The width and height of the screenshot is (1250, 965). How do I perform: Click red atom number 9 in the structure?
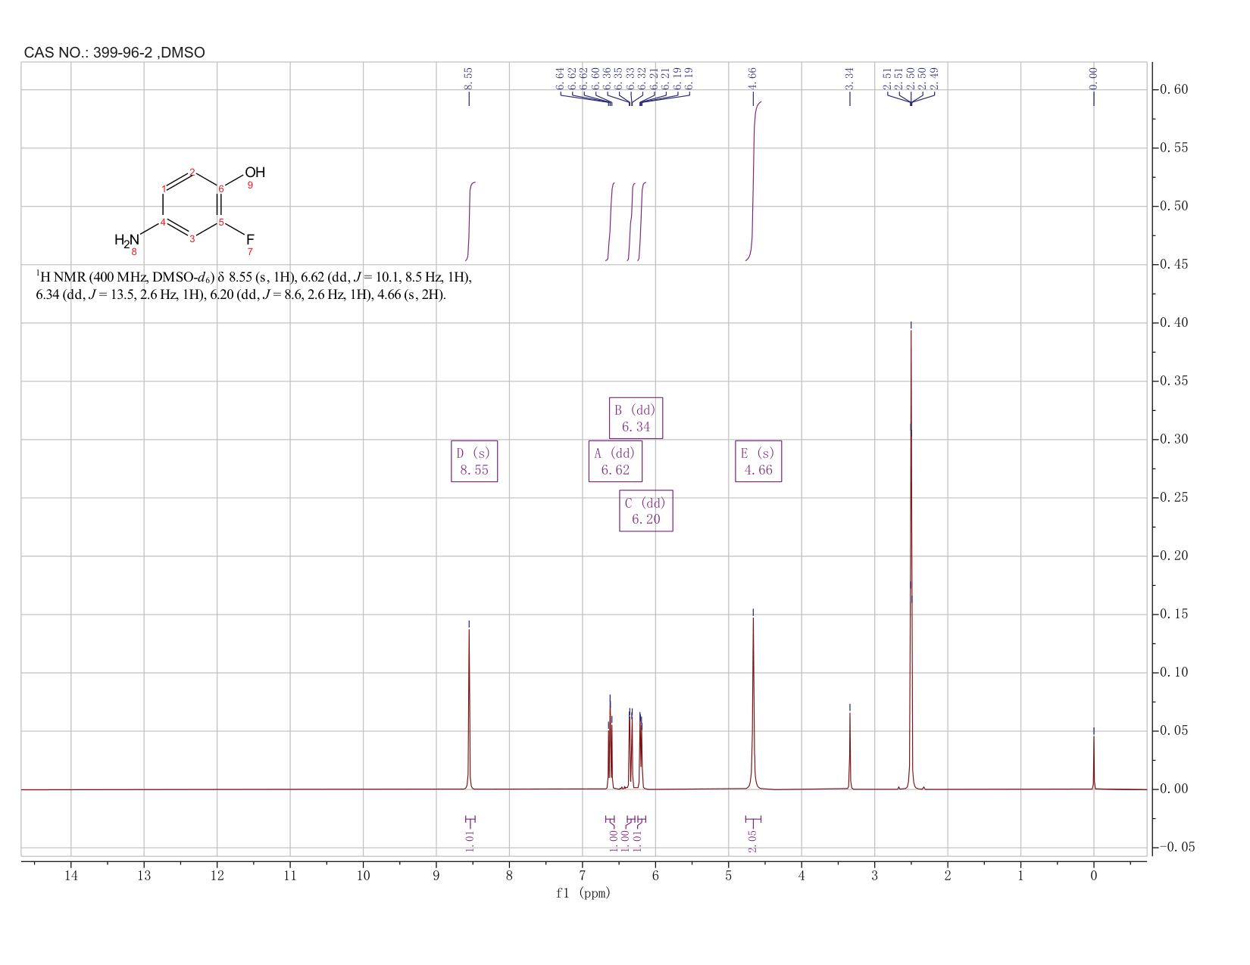[250, 185]
